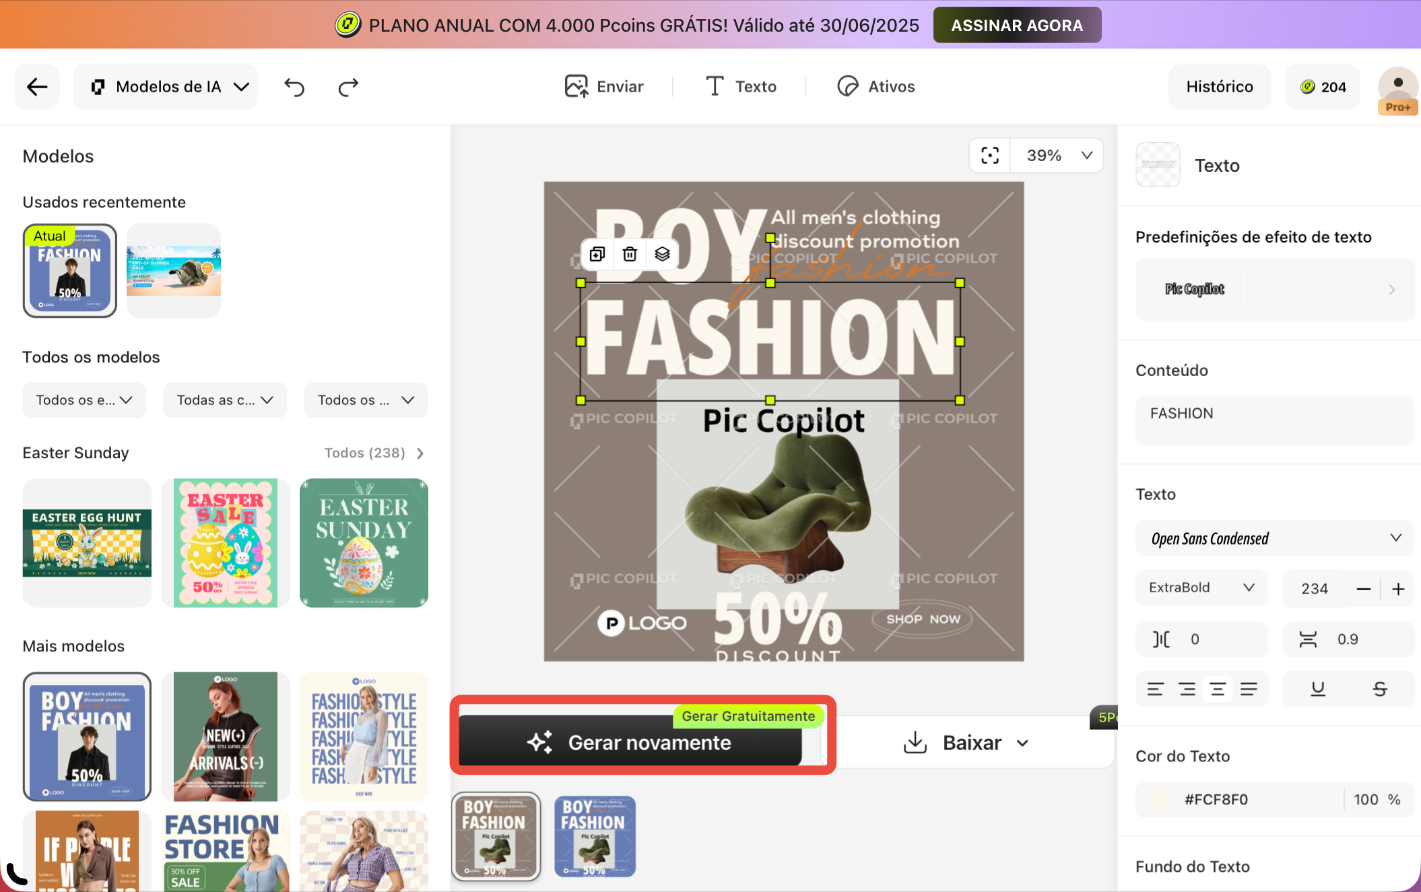
Task: Click the #FCF8F0 text color swatch
Action: click(1160, 799)
